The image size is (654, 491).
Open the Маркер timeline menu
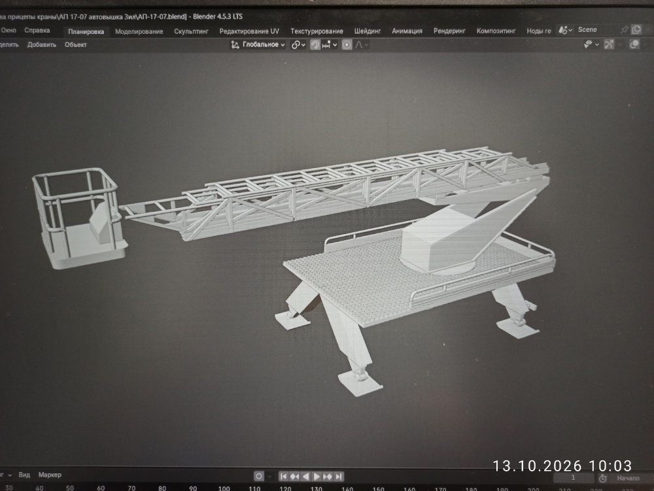pos(50,475)
